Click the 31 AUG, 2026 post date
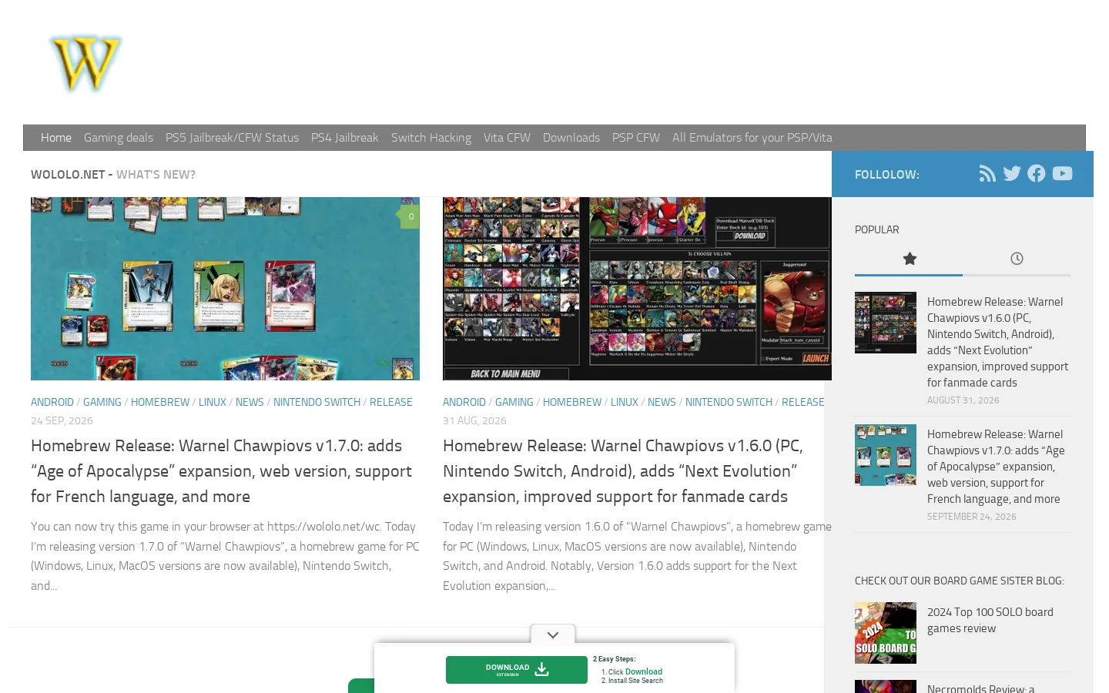This screenshot has width=1109, height=693. 474,420
